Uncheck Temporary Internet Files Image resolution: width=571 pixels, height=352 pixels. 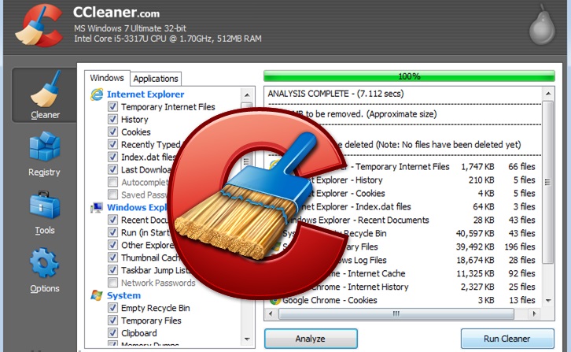click(x=113, y=106)
